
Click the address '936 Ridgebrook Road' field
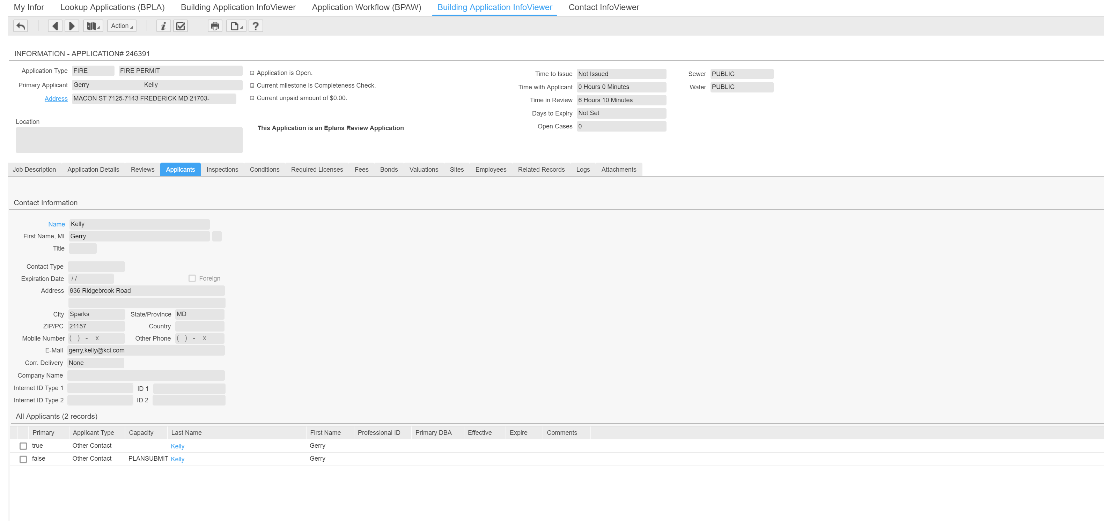tap(147, 291)
